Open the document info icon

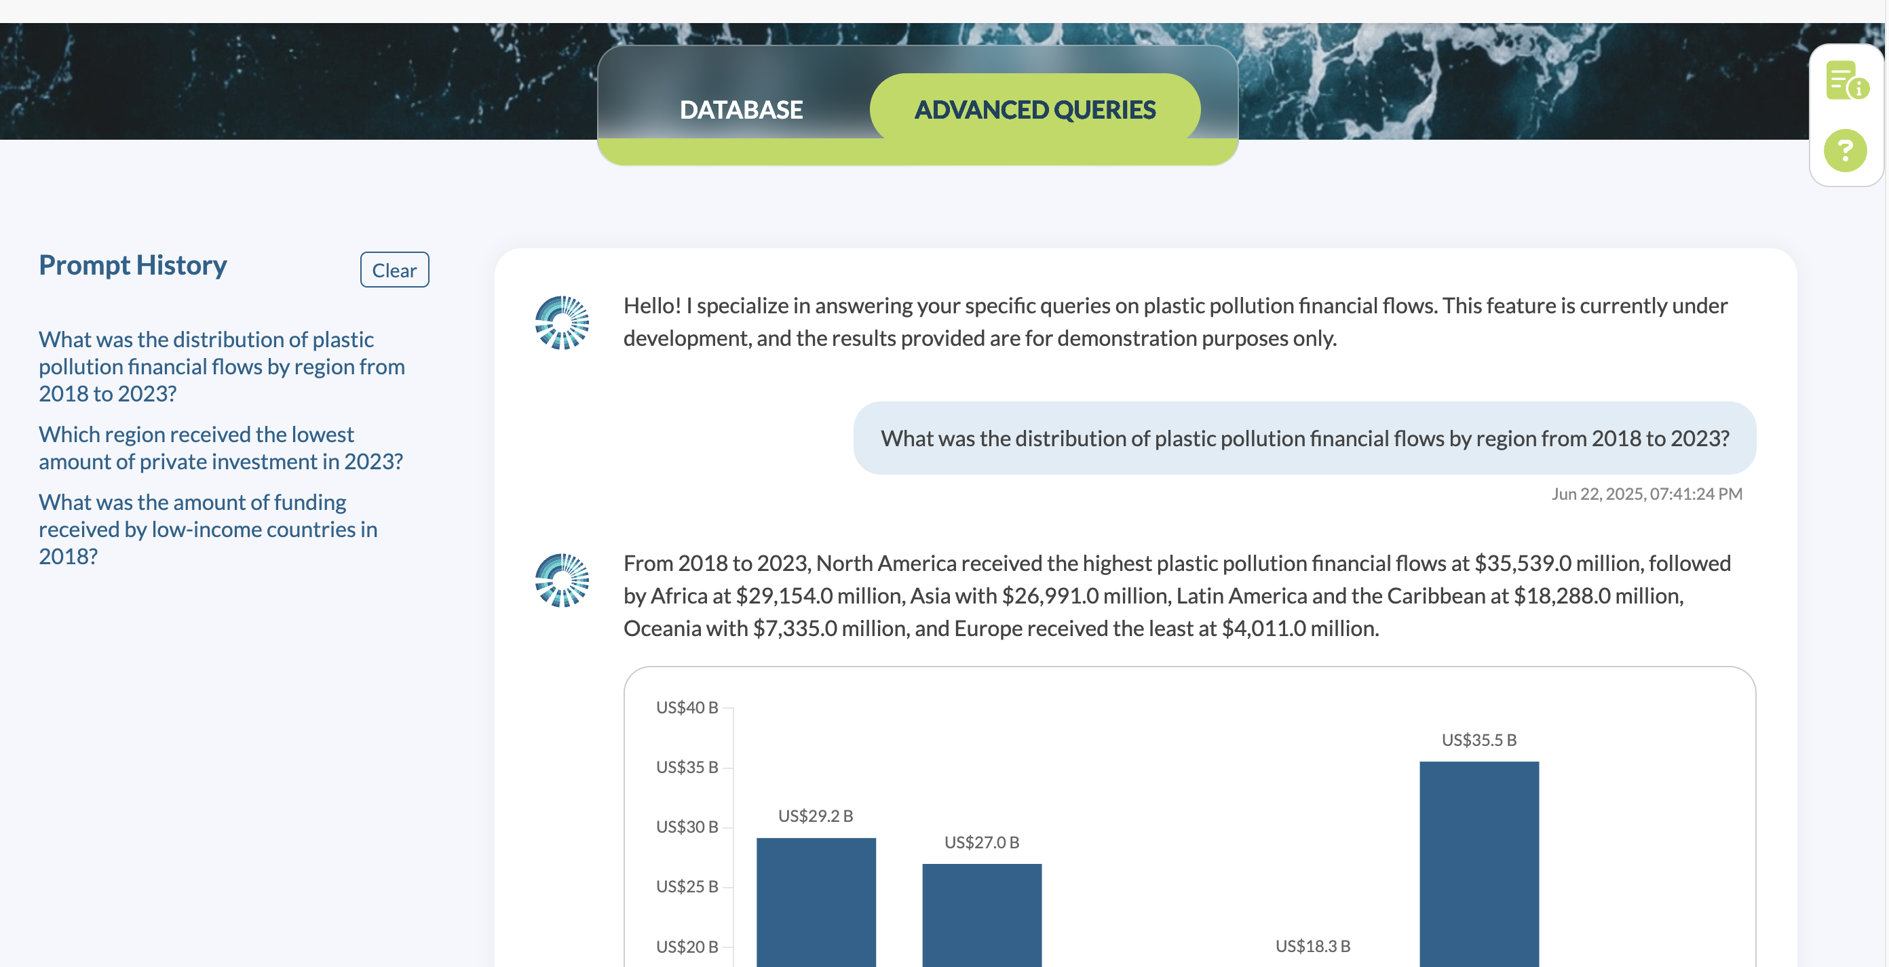1846,81
